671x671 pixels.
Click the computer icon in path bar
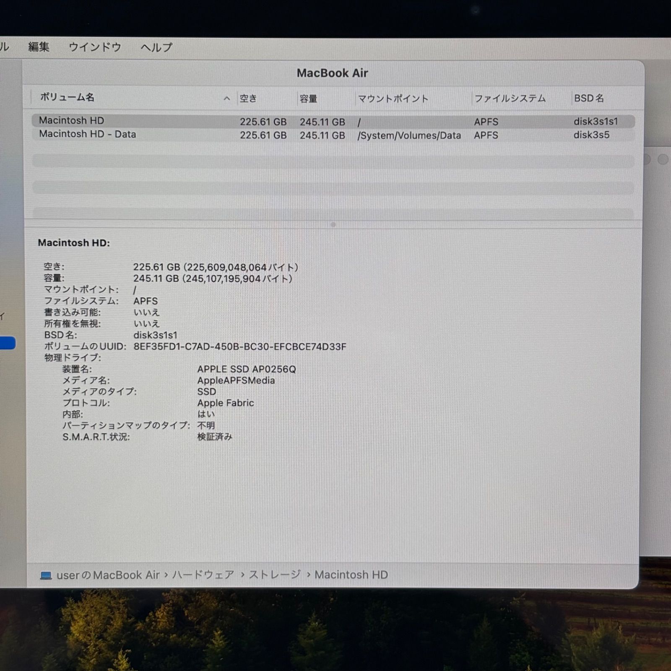(x=46, y=575)
